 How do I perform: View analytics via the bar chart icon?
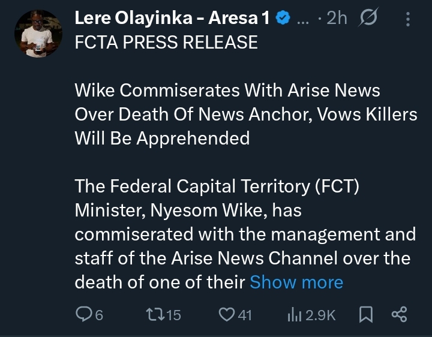295,314
